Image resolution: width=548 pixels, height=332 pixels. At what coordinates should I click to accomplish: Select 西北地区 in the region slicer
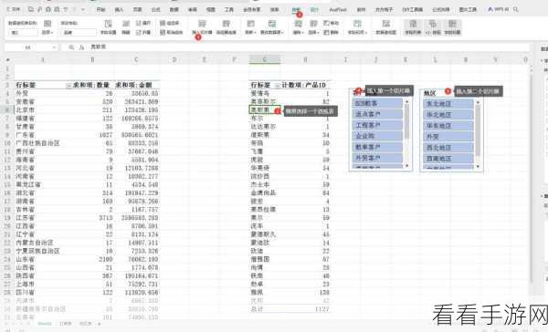coord(448,148)
